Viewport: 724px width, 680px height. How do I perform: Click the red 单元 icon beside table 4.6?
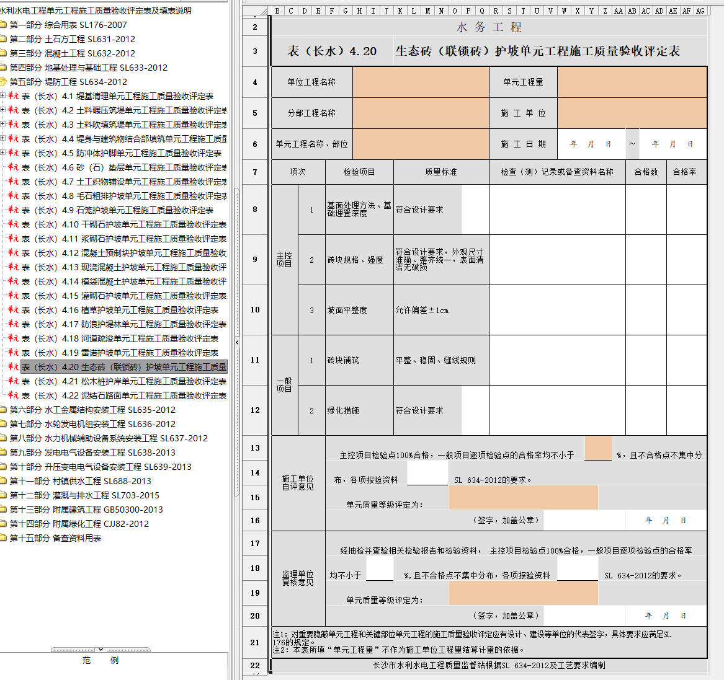(x=13, y=167)
